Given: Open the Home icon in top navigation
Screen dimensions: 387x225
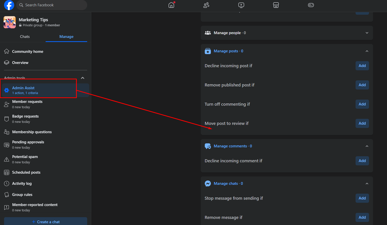Looking at the screenshot, I should [171, 5].
